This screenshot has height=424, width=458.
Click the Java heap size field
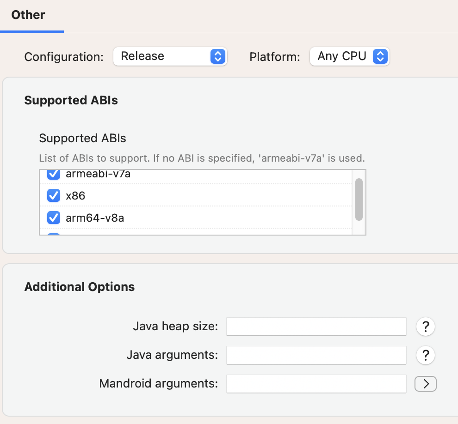click(x=316, y=327)
